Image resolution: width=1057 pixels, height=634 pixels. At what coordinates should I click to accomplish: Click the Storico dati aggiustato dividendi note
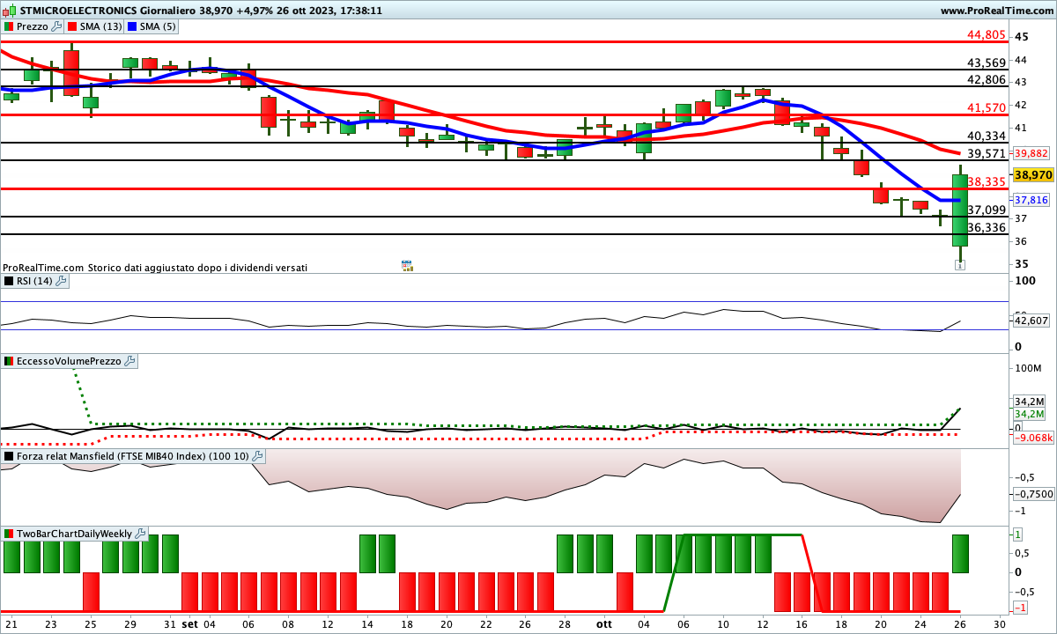tap(198, 267)
